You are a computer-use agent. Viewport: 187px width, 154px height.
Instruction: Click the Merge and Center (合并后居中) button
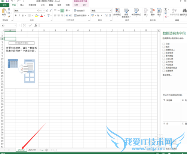coord(80,15)
